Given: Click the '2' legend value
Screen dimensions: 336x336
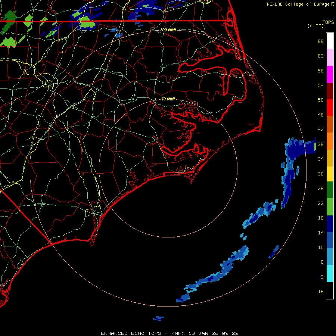Looking at the screenshot, I should click(322, 277).
